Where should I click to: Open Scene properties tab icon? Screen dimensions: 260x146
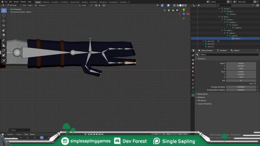pyautogui.click(x=193, y=71)
